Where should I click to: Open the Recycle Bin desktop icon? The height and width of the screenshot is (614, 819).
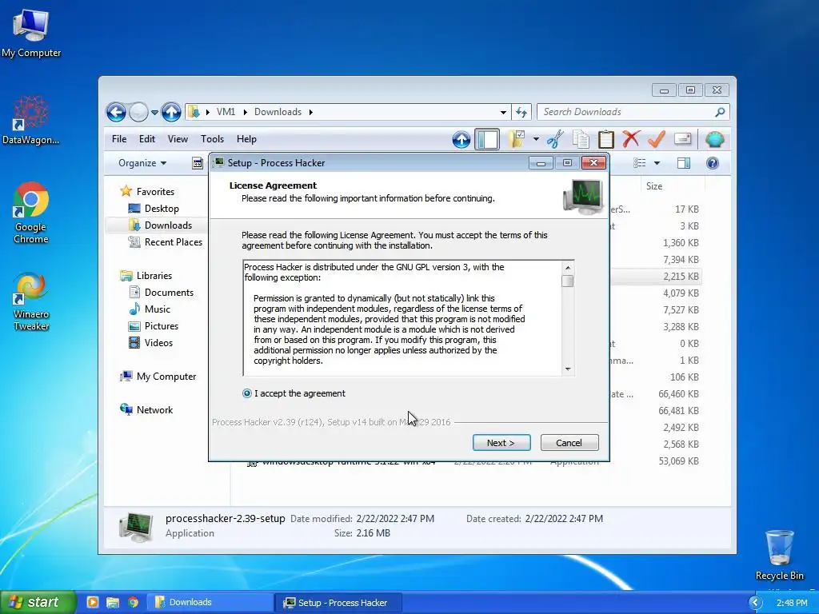779,555
